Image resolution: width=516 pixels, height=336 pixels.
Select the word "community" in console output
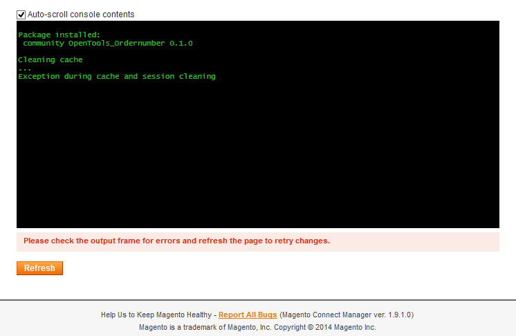[x=43, y=43]
